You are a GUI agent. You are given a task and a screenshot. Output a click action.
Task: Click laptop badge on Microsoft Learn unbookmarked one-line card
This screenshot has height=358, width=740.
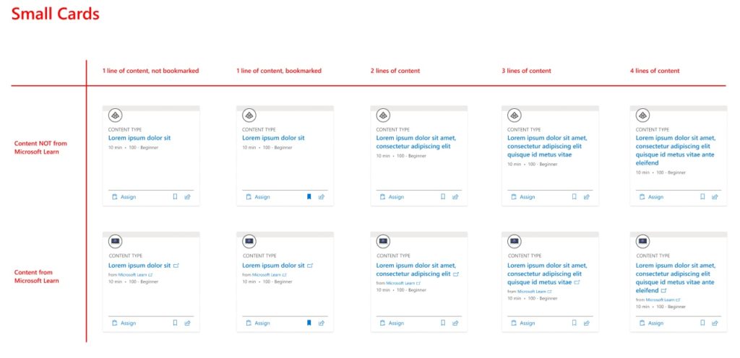coord(115,241)
